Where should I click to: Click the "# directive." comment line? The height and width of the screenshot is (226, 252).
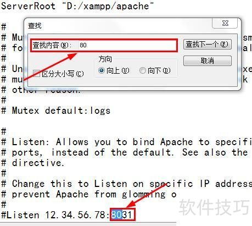click(33, 163)
